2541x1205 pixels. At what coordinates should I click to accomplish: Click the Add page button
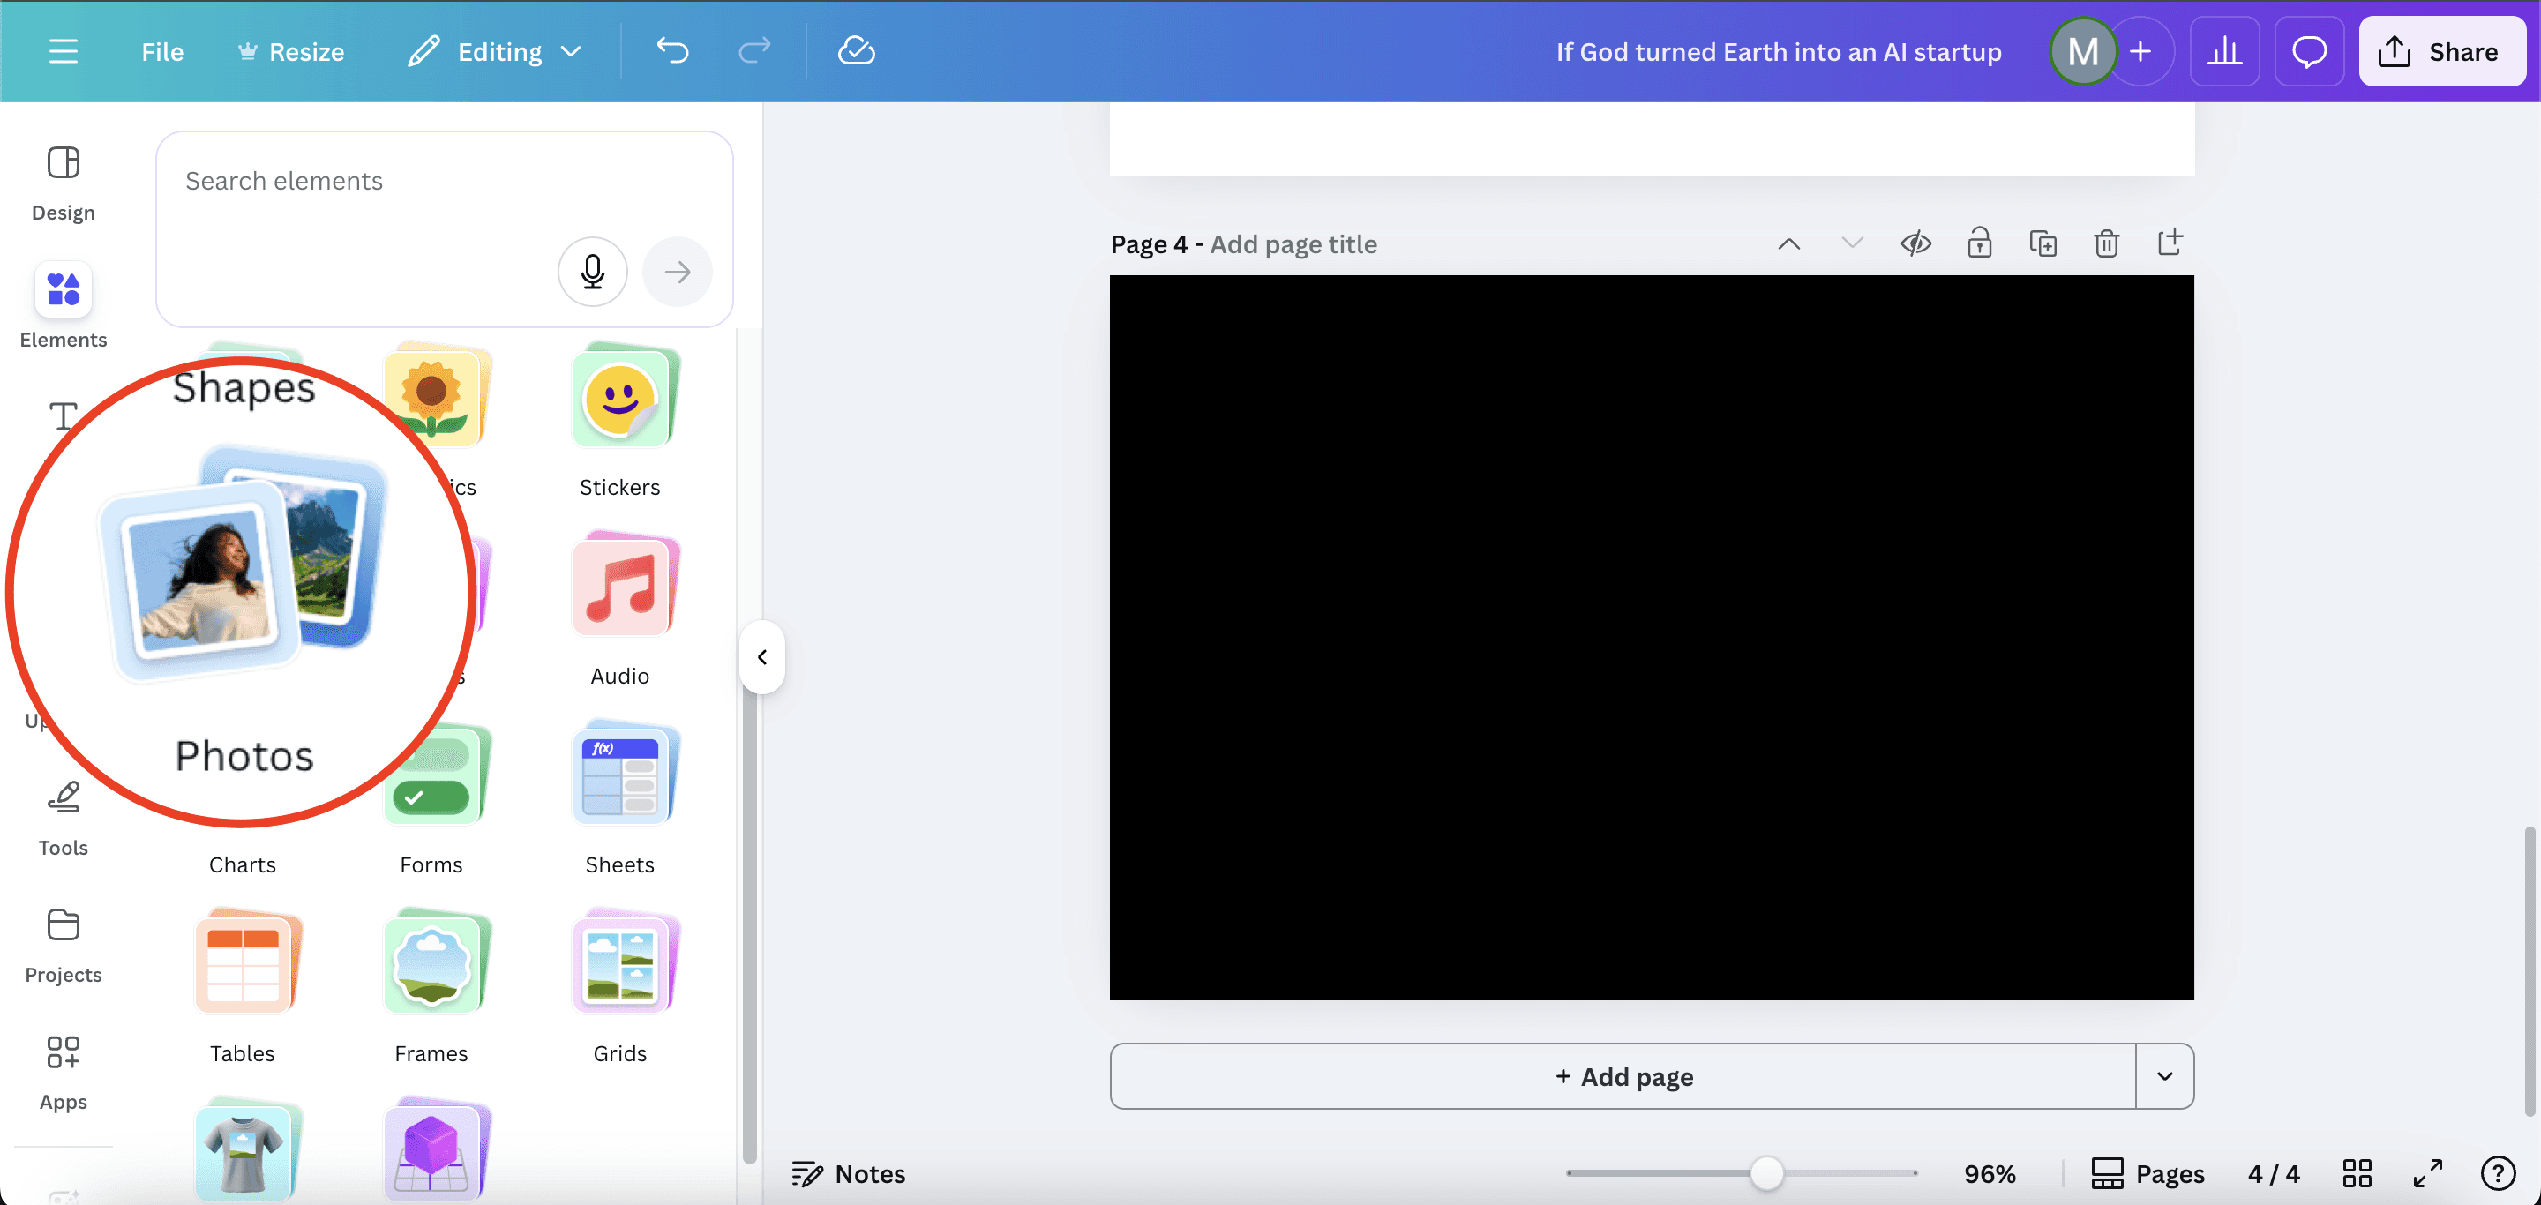point(1623,1076)
